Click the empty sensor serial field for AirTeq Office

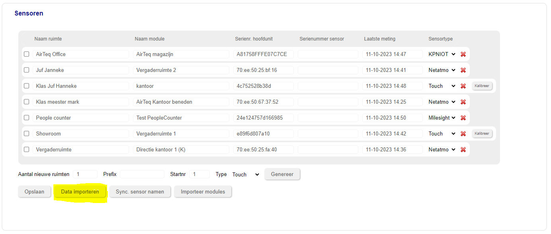tap(328, 54)
